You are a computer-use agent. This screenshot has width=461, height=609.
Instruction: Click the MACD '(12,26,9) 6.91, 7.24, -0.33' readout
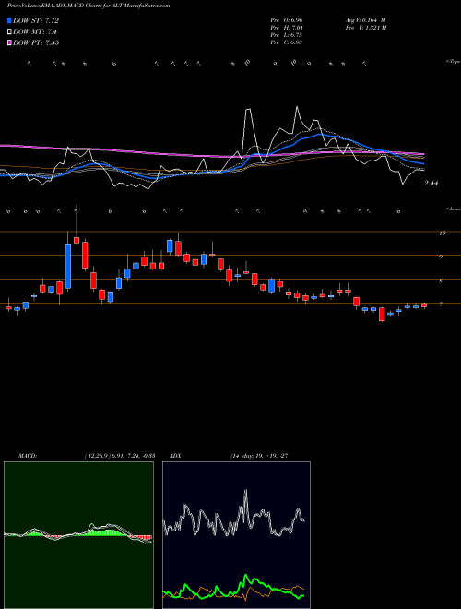[120, 455]
